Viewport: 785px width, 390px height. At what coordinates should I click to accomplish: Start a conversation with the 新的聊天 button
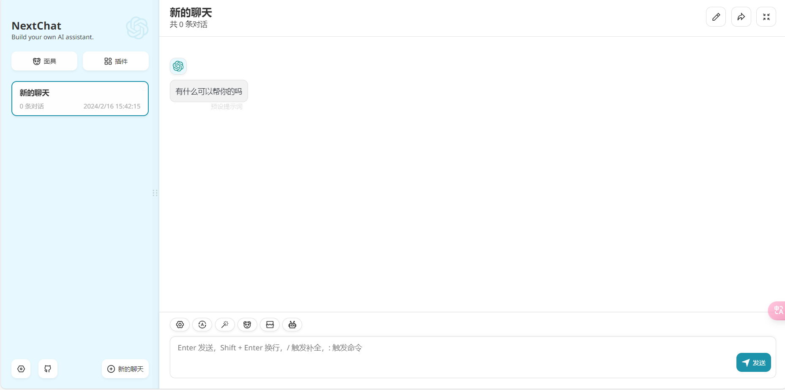(x=125, y=368)
